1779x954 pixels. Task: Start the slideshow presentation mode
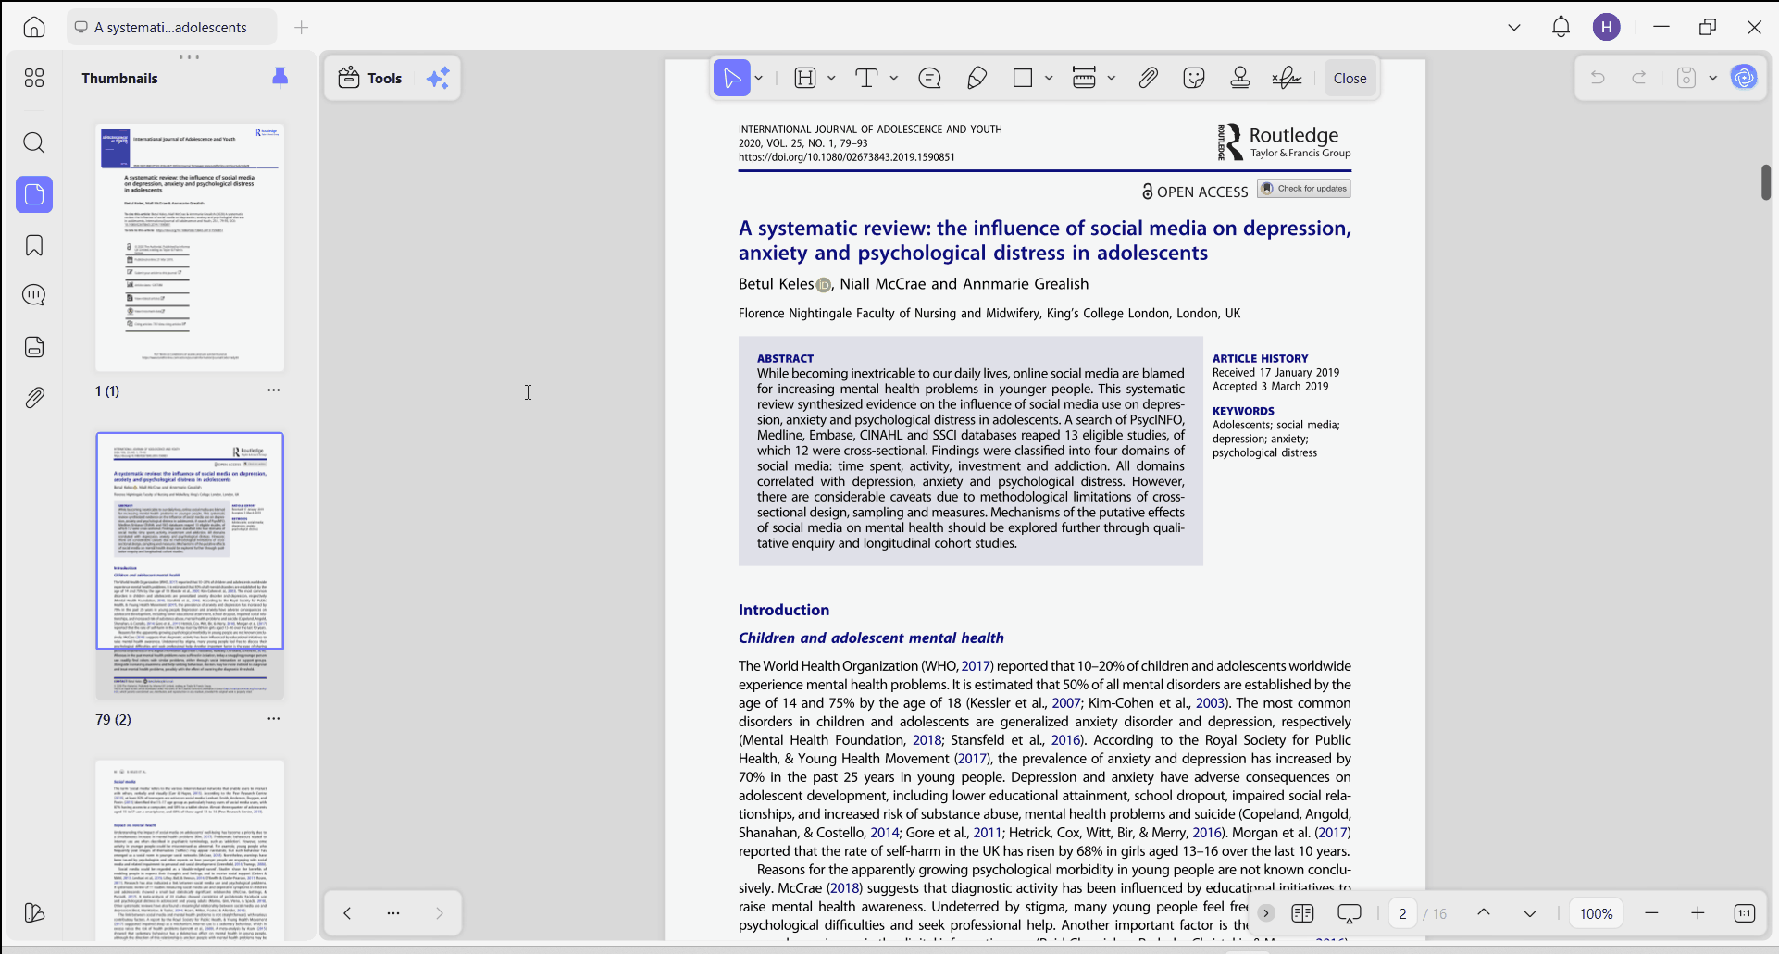(x=1350, y=913)
